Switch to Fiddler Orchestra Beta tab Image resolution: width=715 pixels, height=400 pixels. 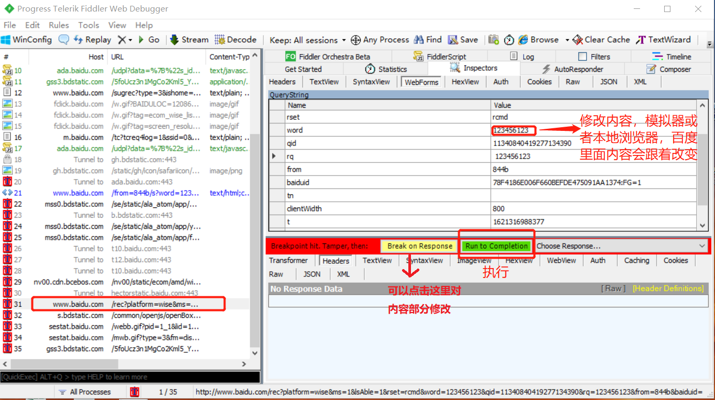(x=328, y=57)
